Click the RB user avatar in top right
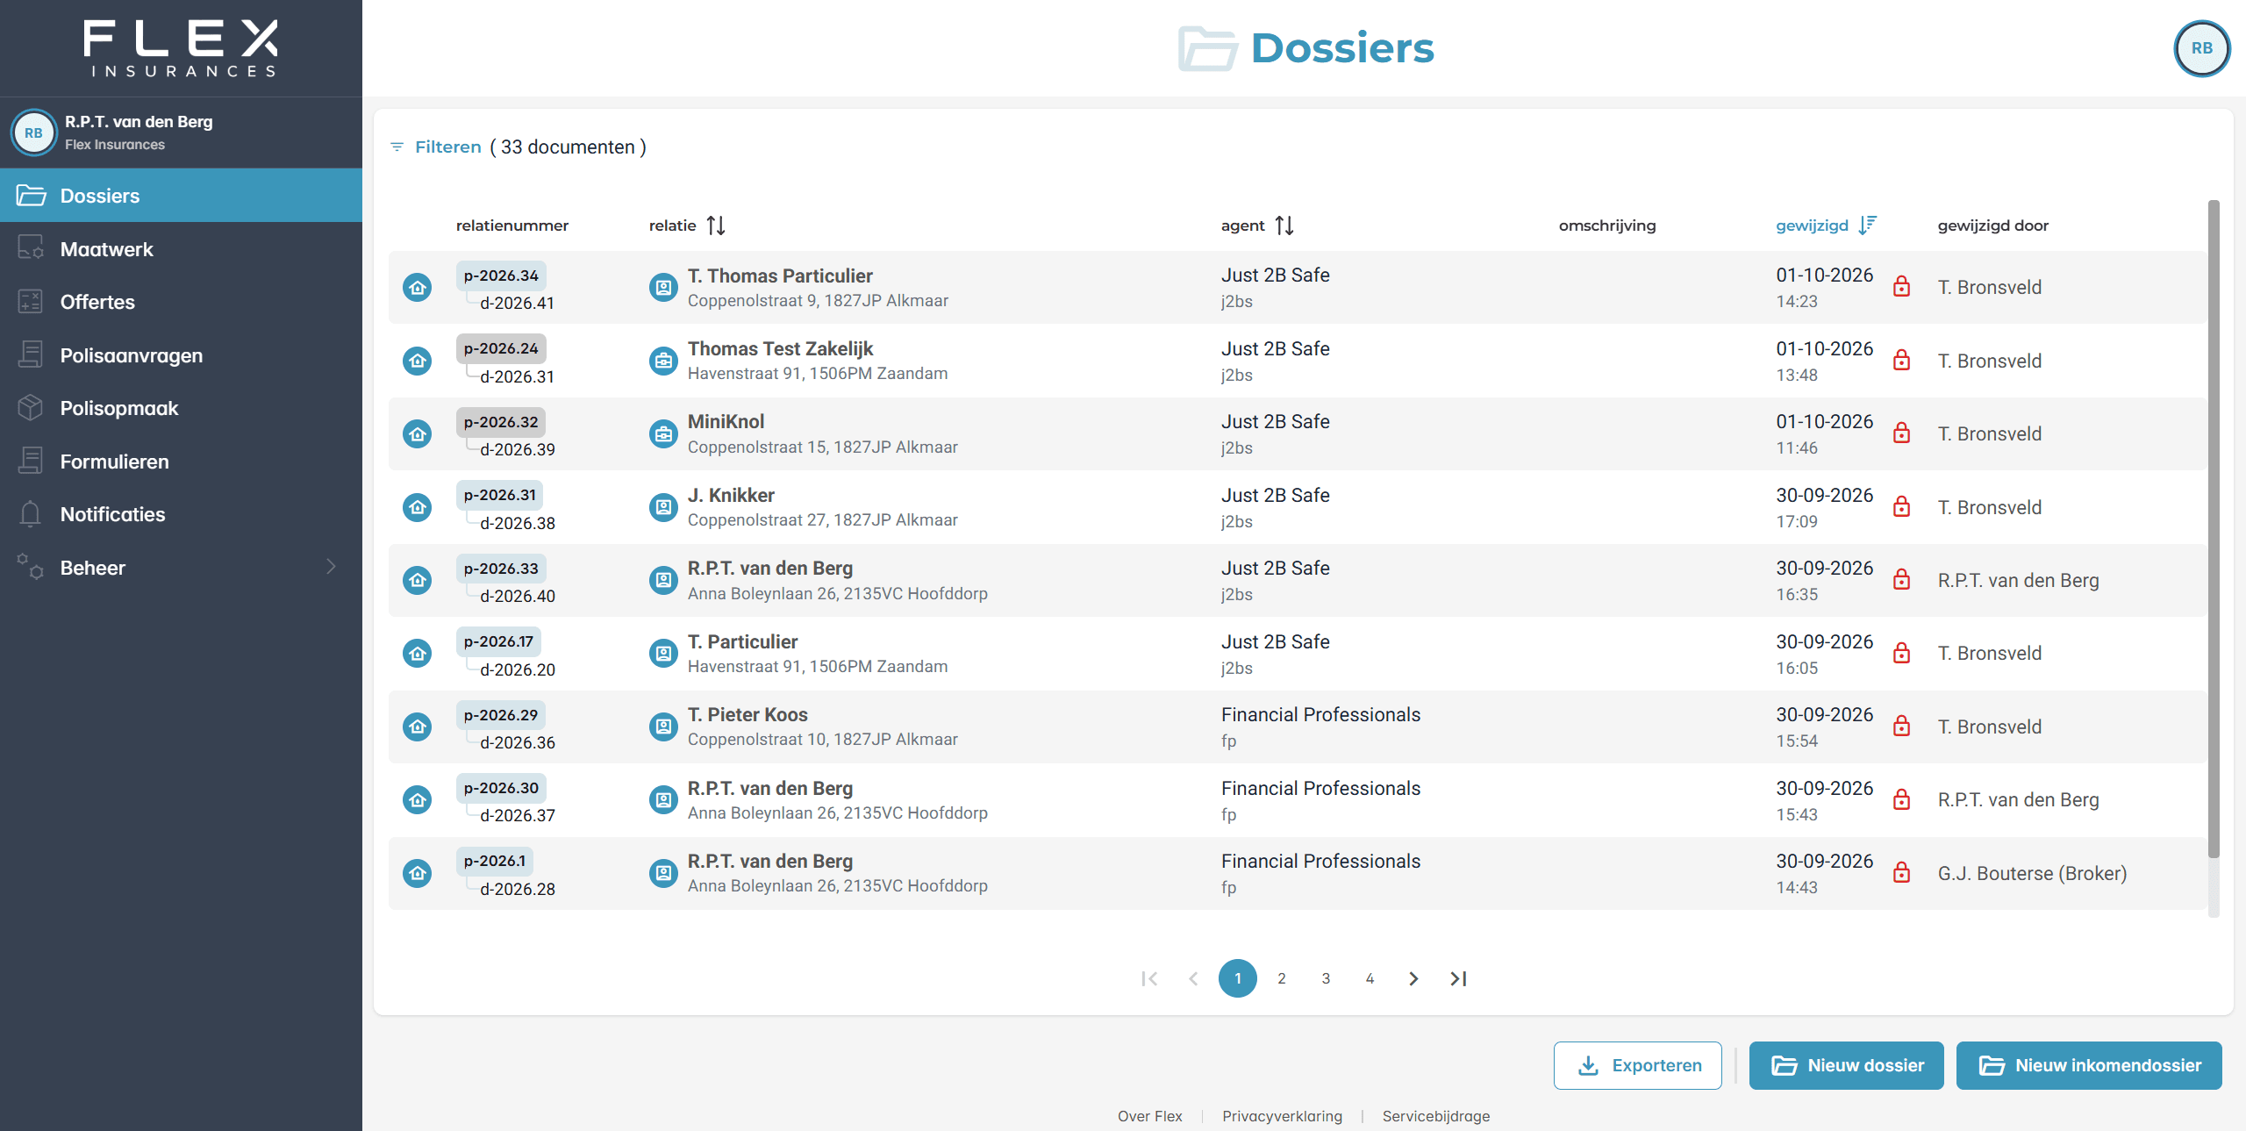 2201,48
